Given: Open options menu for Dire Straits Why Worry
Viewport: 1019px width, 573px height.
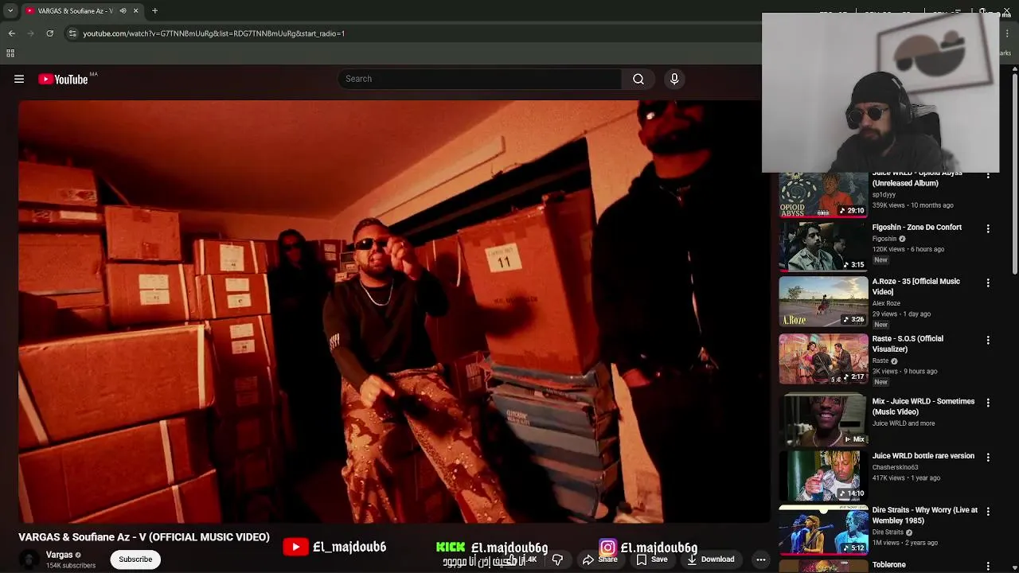Looking at the screenshot, I should pos(988,512).
